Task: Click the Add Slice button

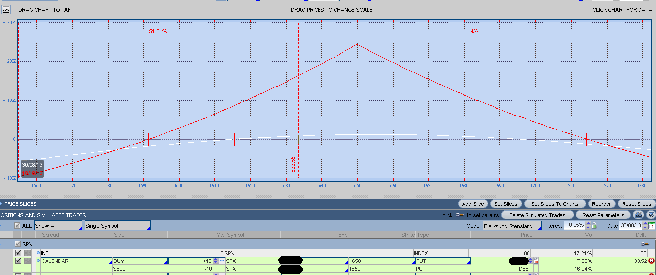Action: click(473, 204)
